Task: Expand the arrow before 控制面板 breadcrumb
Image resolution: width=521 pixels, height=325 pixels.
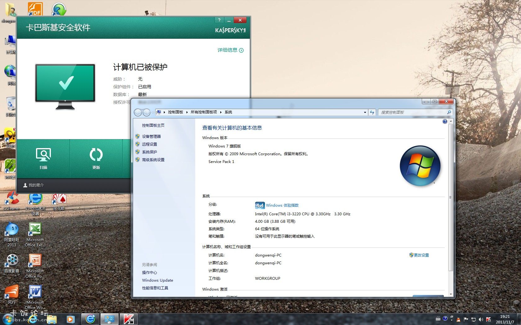Action: tap(164, 112)
